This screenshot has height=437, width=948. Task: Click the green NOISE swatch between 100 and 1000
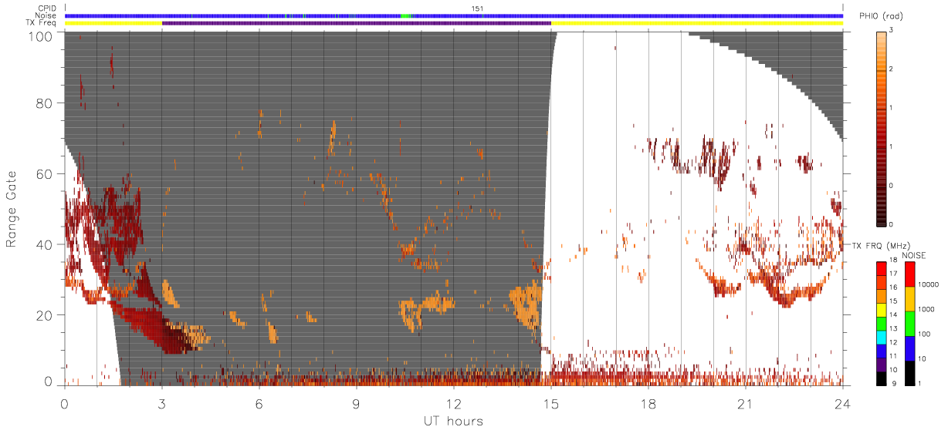(x=910, y=324)
